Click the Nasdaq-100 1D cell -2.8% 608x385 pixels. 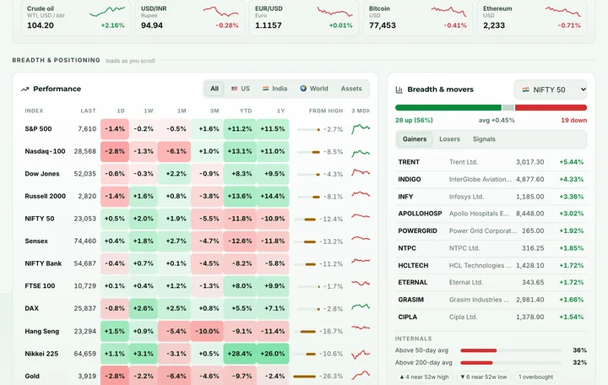point(115,152)
